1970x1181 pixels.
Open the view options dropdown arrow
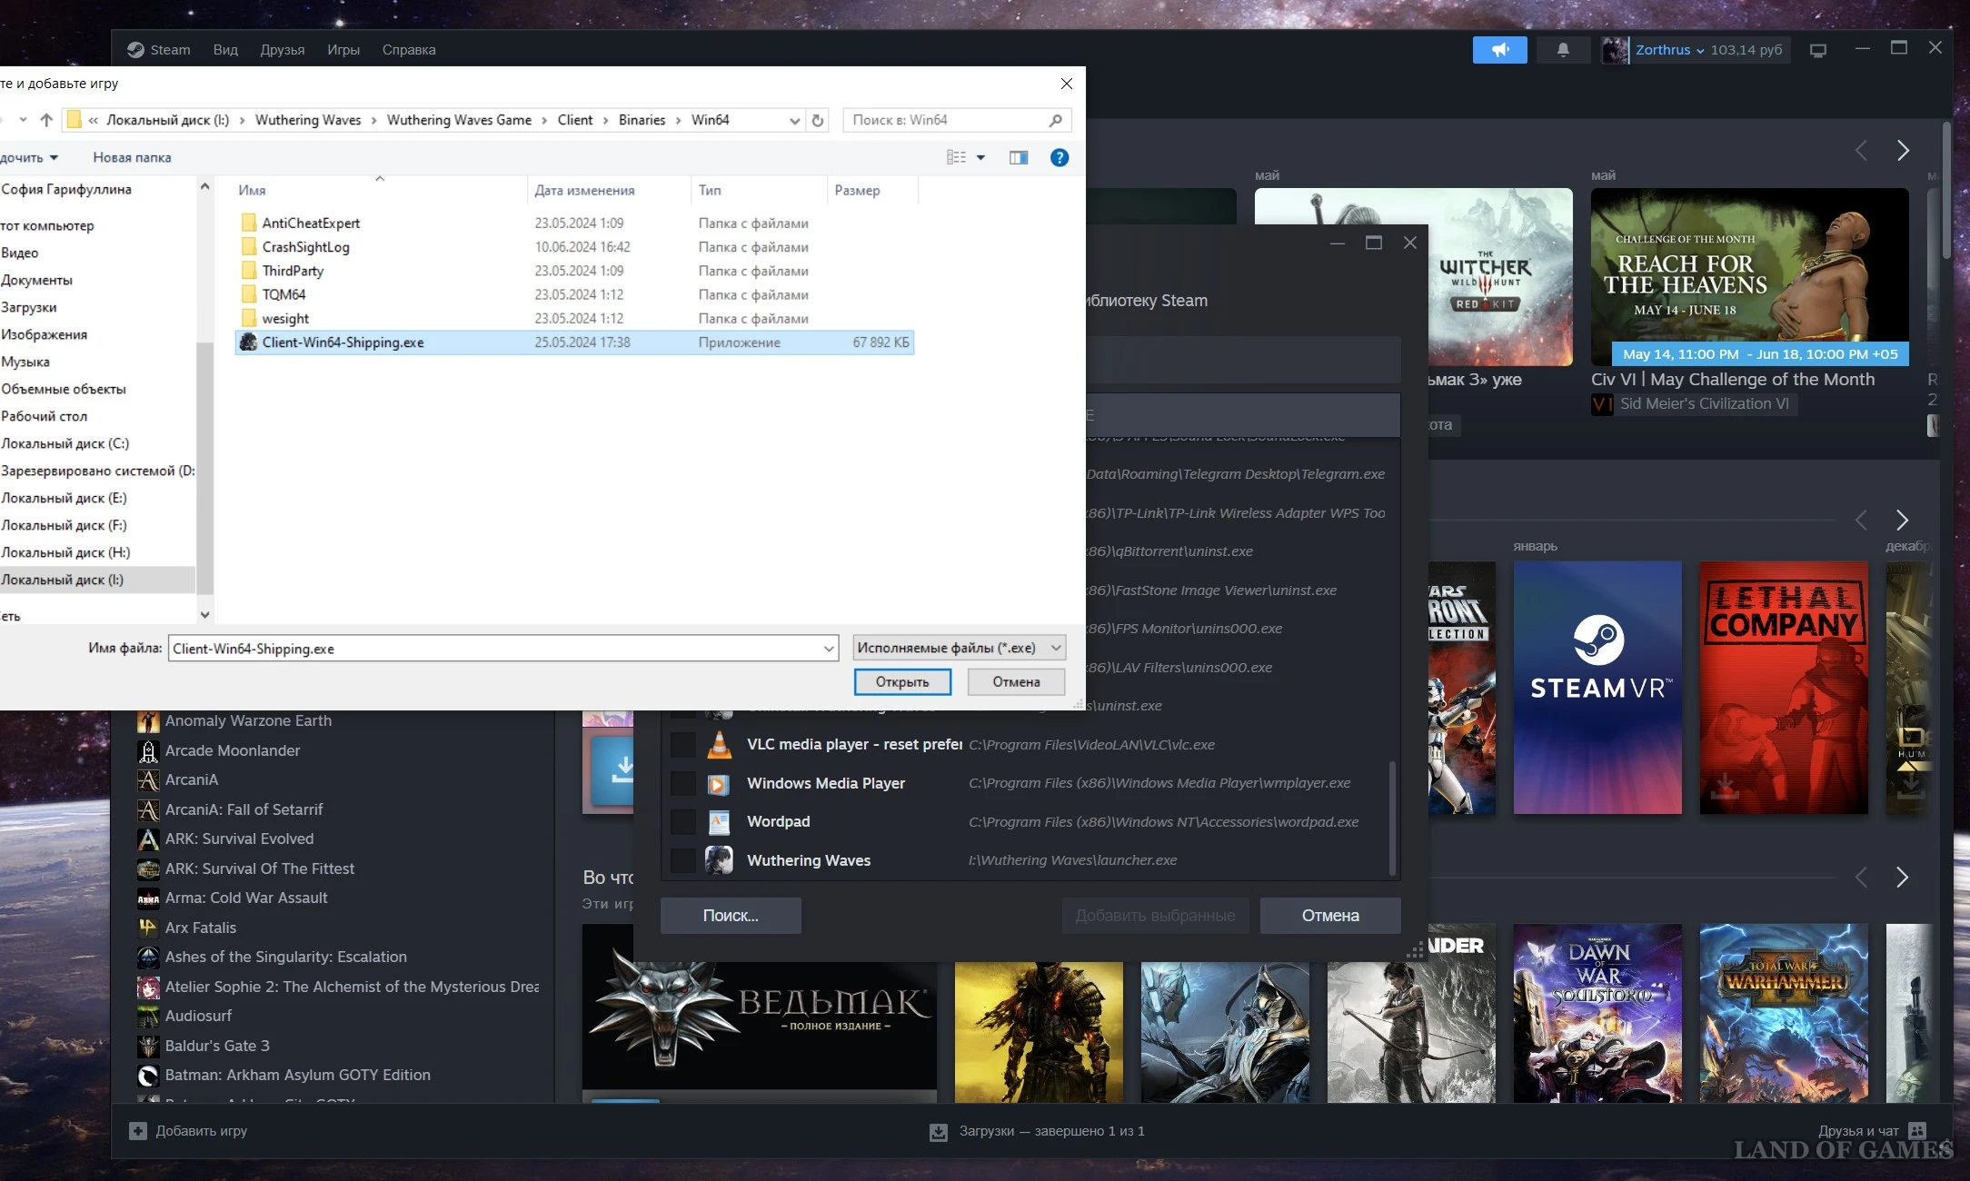point(980,158)
